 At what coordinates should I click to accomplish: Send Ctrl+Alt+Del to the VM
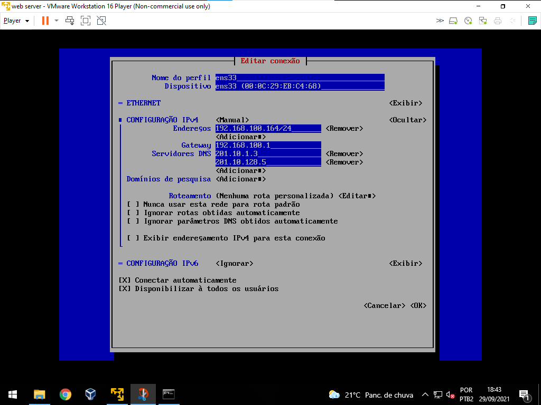pyautogui.click(x=70, y=21)
